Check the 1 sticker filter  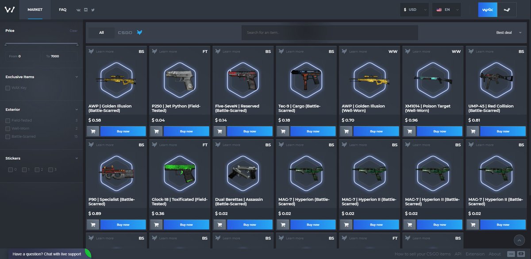coord(24,170)
